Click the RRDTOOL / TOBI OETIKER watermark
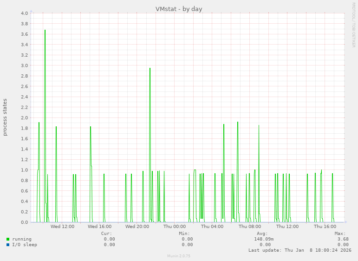Image resolution: width=358 pixels, height=261 pixels. tap(353, 25)
